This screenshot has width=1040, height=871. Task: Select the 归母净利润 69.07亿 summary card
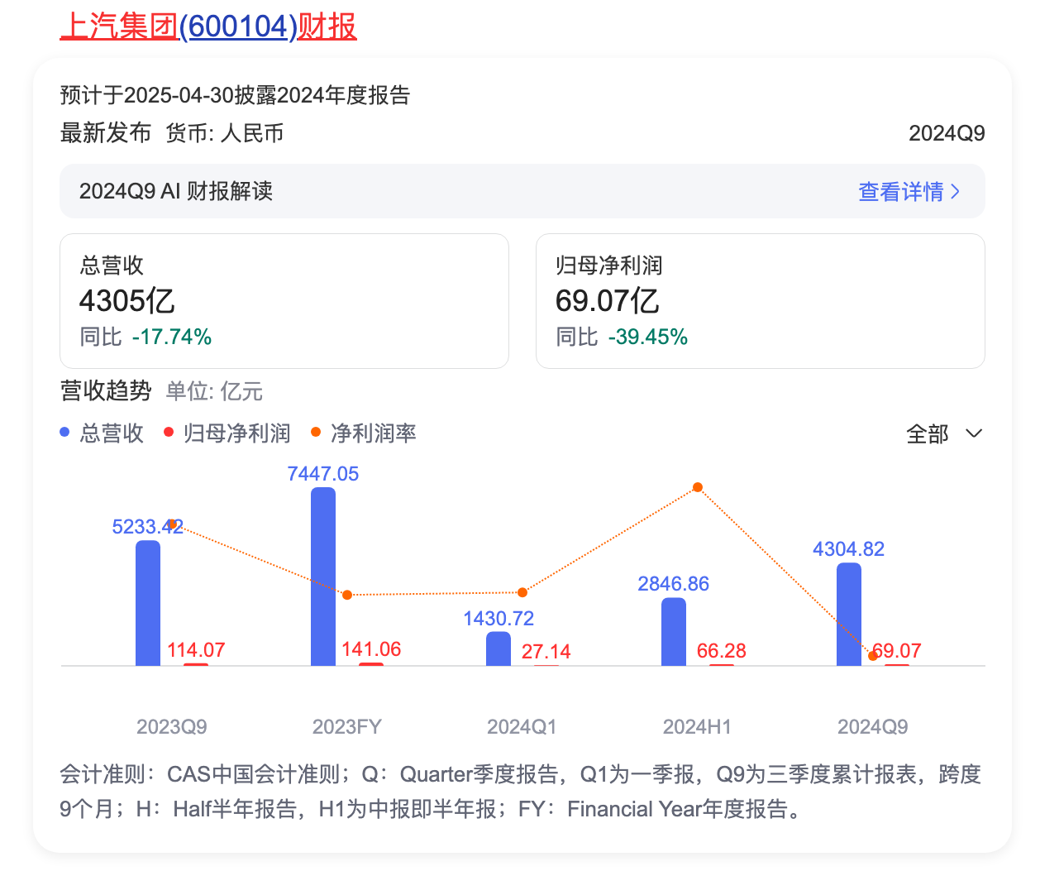[x=760, y=301]
